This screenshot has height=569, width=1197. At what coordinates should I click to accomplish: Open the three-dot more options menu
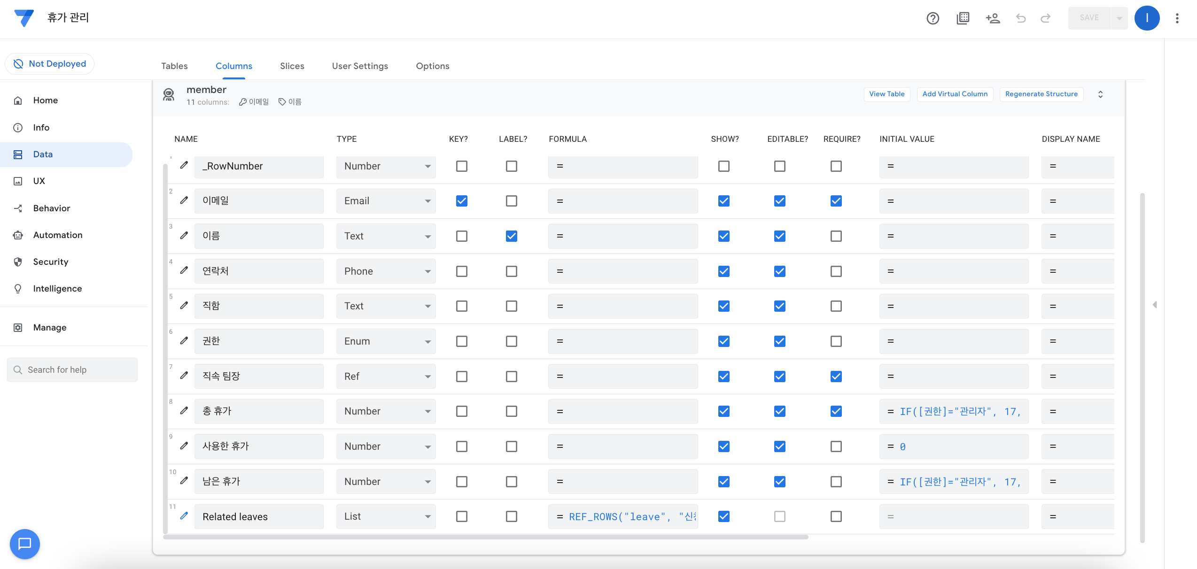(x=1177, y=18)
